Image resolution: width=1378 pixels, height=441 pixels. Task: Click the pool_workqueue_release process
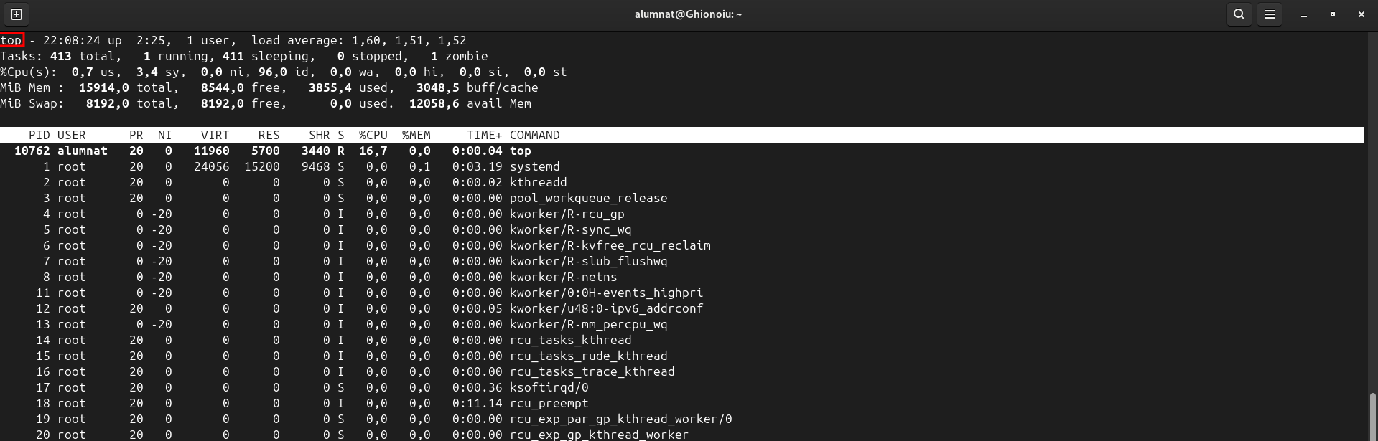pyautogui.click(x=588, y=198)
